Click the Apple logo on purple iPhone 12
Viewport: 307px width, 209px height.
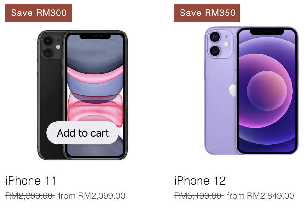tap(233, 90)
